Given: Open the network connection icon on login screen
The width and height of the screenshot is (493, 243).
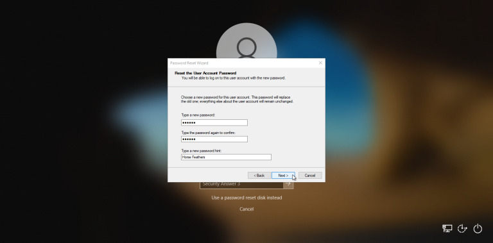Looking at the screenshot, I should pyautogui.click(x=447, y=228).
